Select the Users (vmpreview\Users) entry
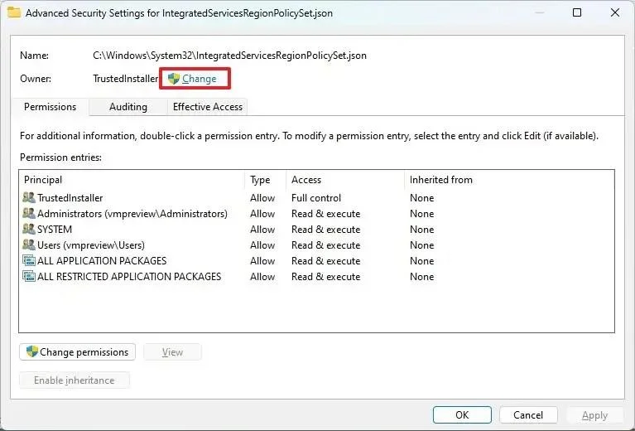 pos(91,245)
